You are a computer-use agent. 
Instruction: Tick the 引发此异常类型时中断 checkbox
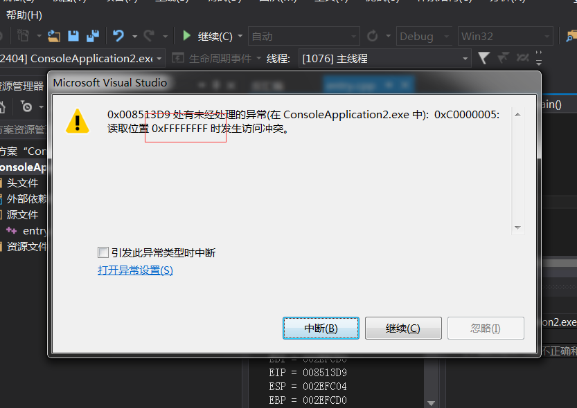click(x=103, y=252)
